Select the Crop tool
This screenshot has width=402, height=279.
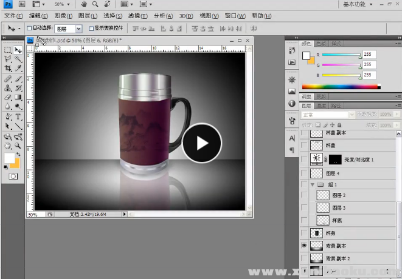pos(8,69)
